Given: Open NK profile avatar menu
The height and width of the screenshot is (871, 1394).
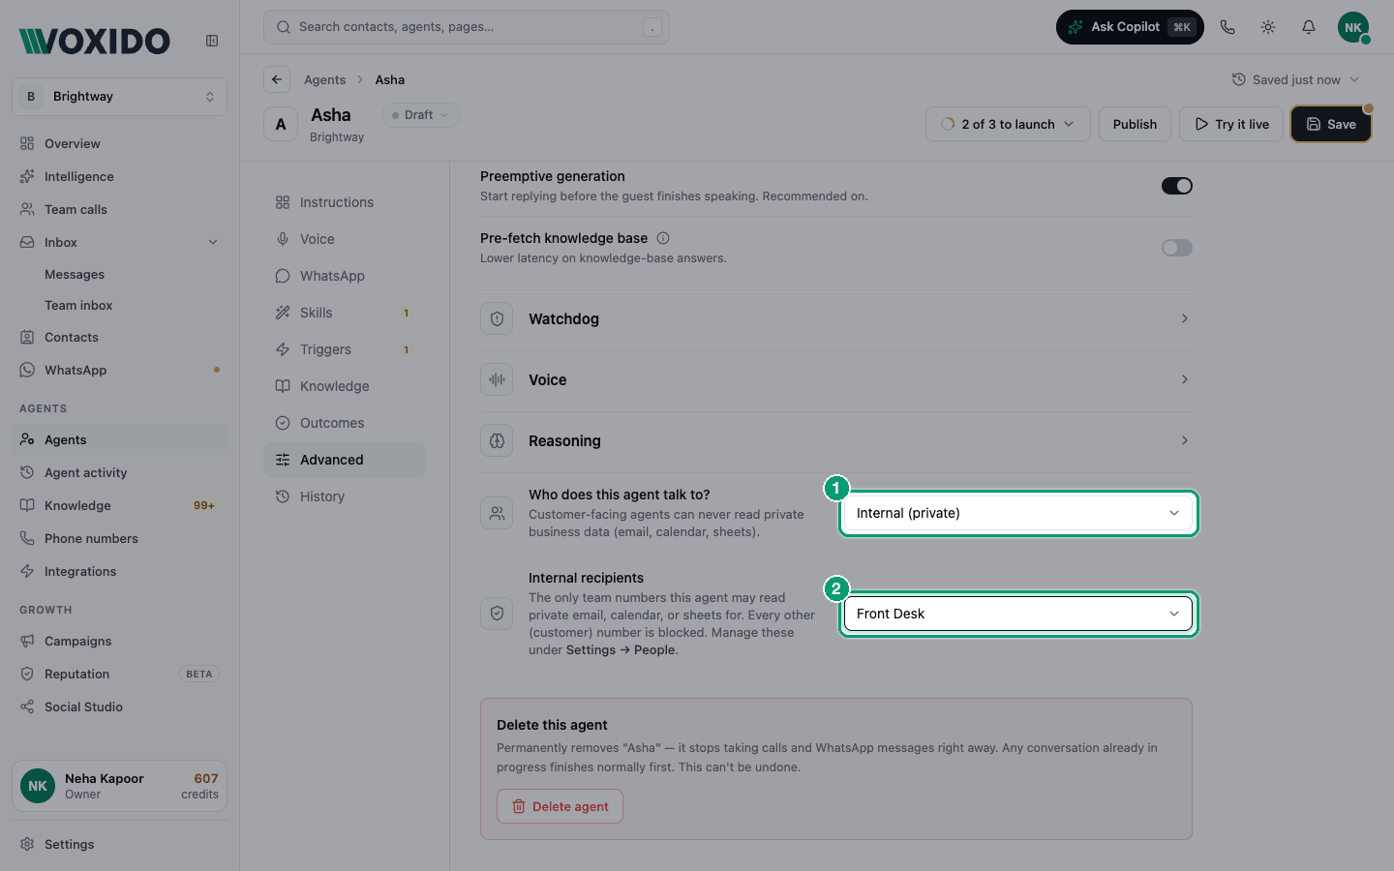Looking at the screenshot, I should (1353, 27).
